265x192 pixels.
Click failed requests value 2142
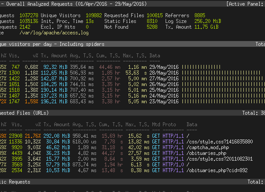pyautogui.click(x=25, y=27)
